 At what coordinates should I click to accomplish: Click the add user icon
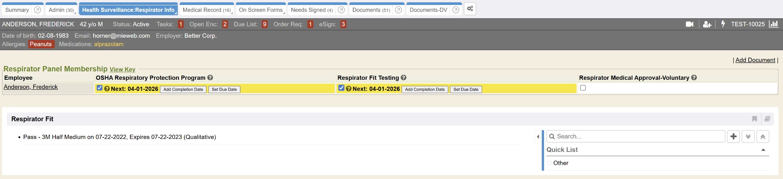(707, 24)
